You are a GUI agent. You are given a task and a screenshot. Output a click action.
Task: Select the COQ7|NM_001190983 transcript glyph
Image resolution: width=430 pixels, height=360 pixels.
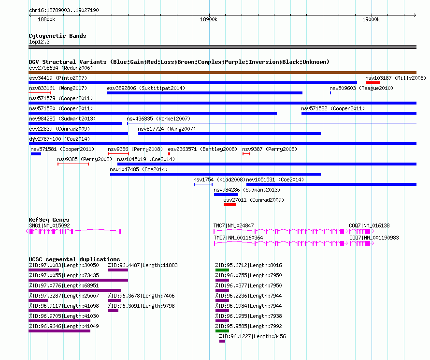(362, 243)
